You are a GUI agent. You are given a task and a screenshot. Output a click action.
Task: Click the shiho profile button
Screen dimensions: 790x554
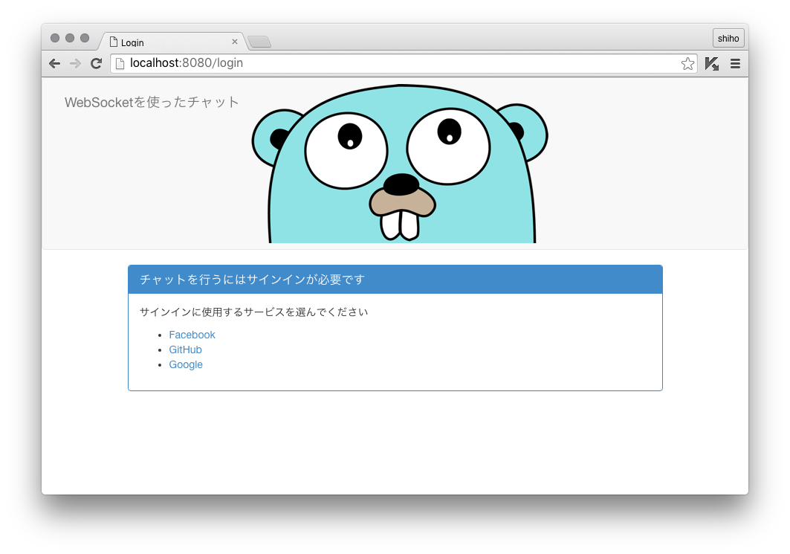pos(728,39)
